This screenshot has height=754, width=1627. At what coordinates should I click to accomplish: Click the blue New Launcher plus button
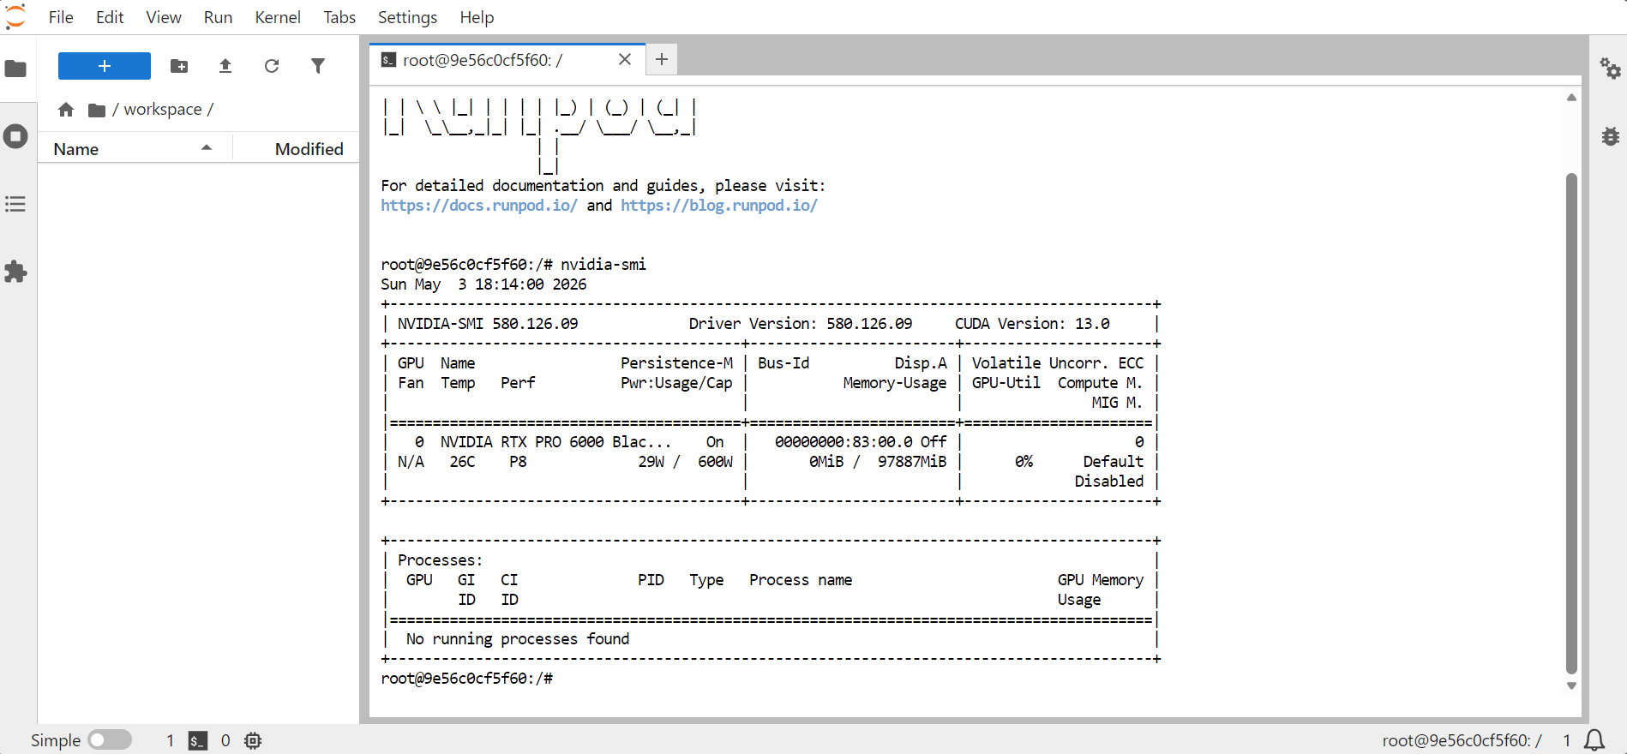(105, 66)
